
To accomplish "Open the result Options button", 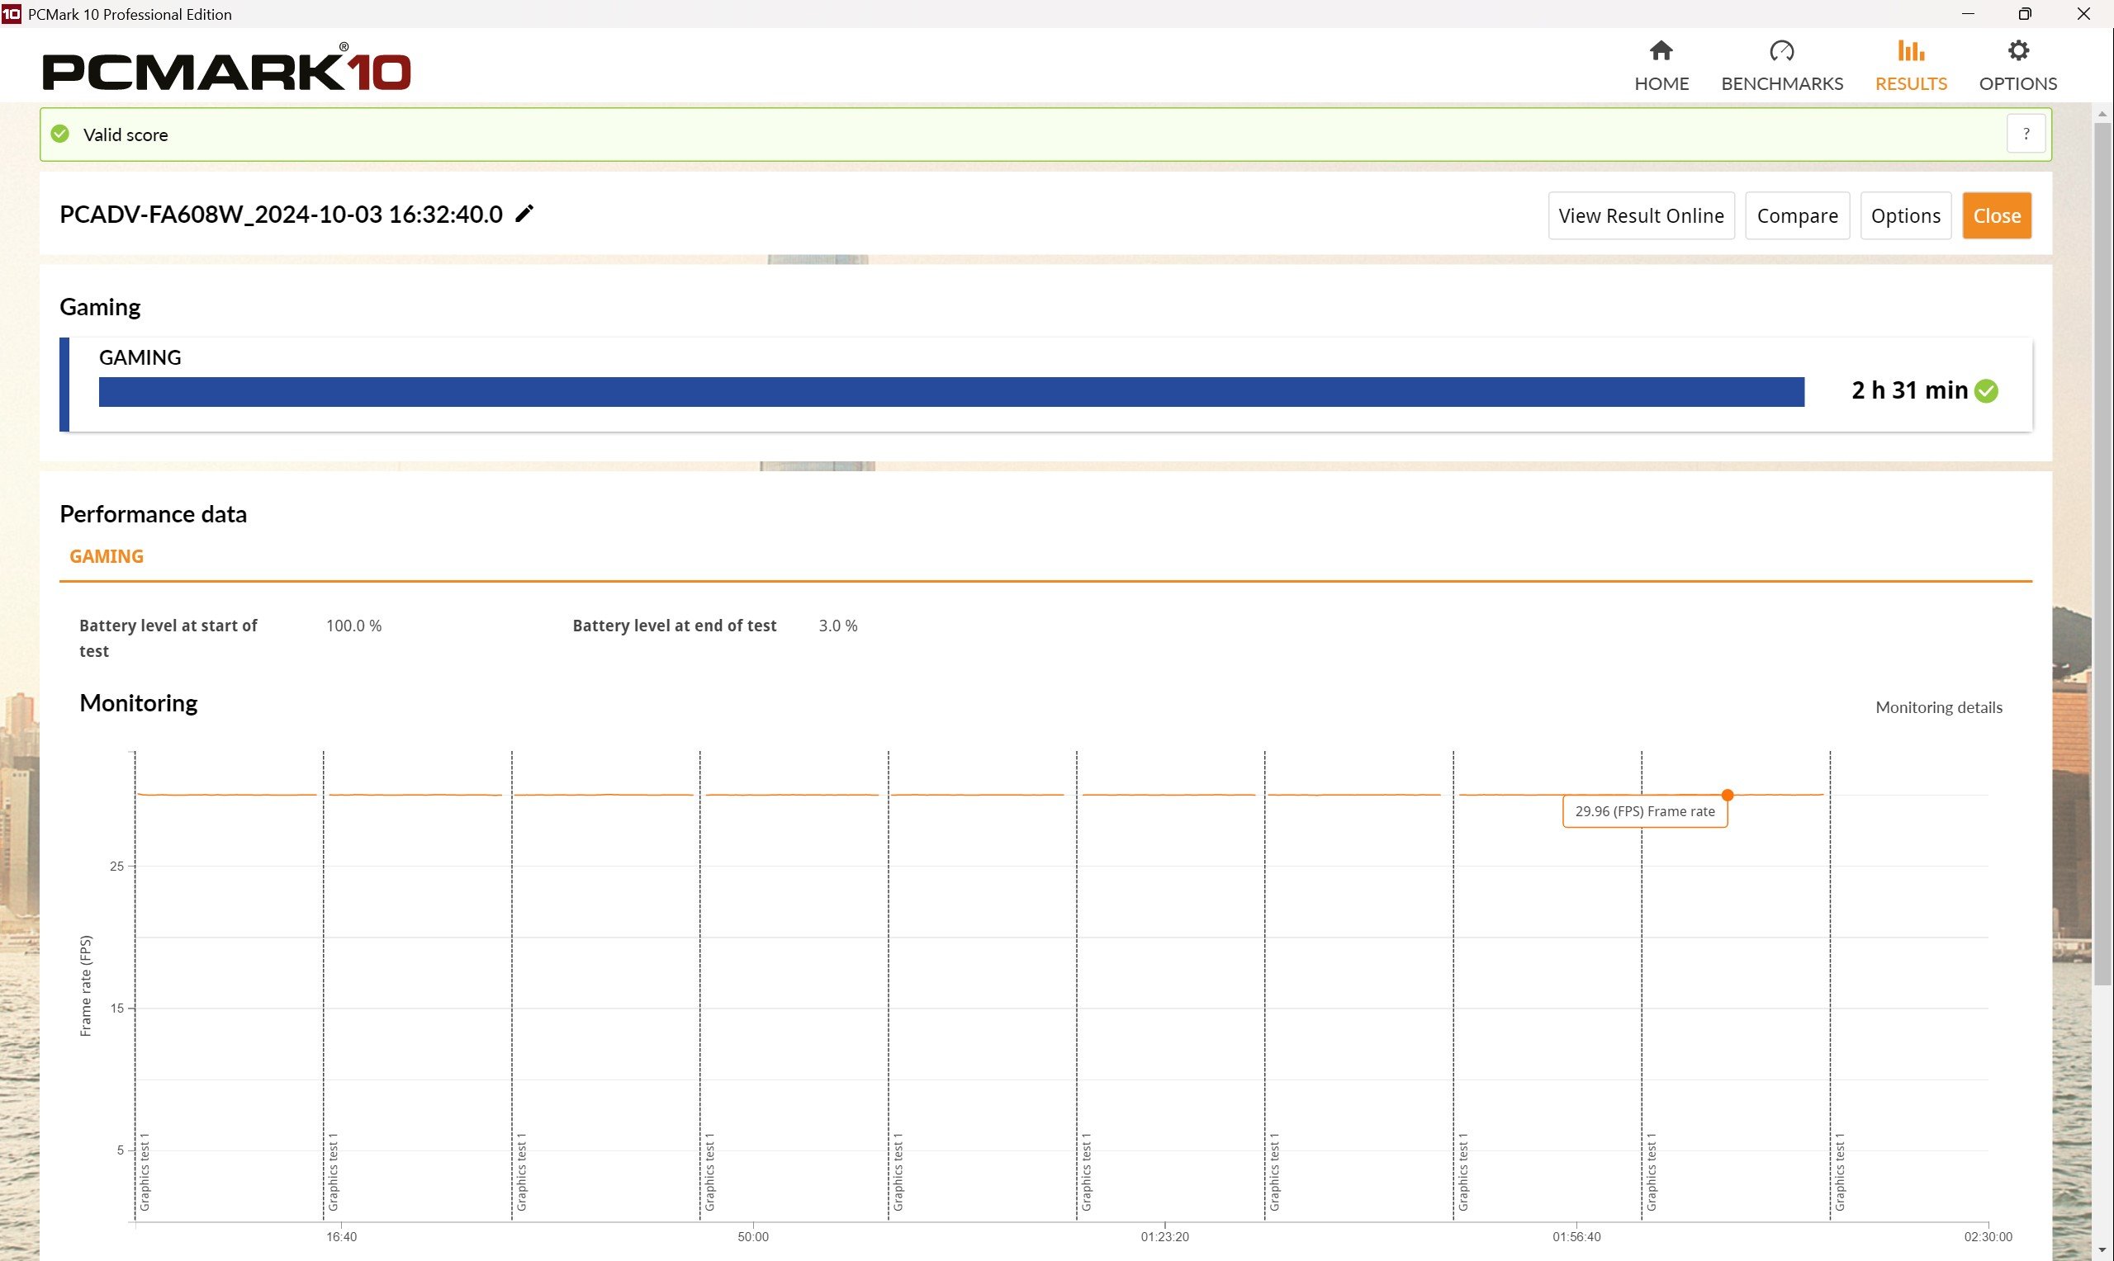I will (1905, 216).
